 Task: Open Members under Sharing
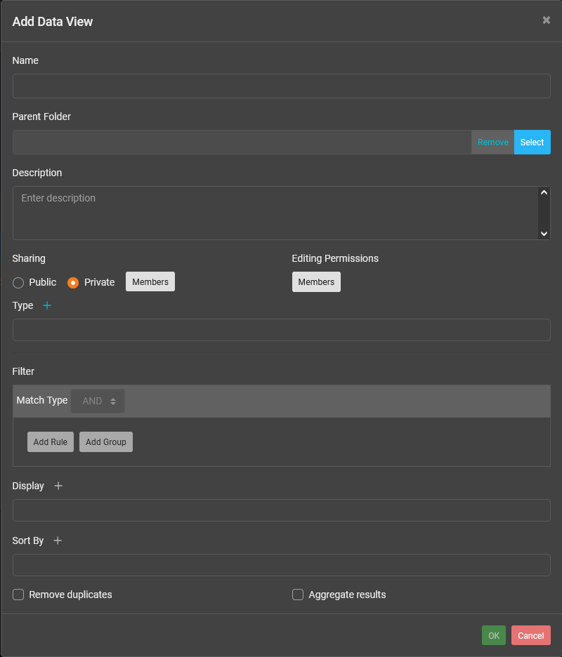[150, 281]
